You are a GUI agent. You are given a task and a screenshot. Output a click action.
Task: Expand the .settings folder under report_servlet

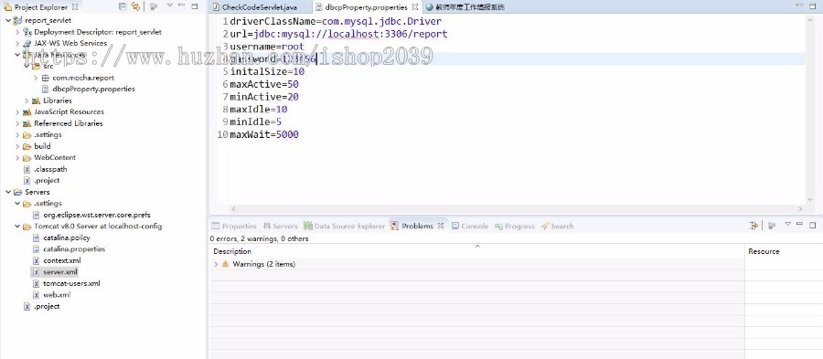point(17,134)
